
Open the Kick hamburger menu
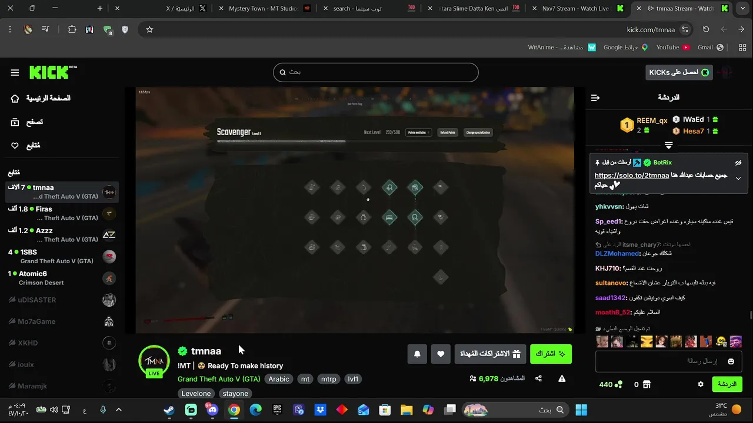(15, 73)
